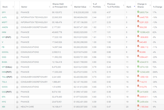Open the grid icon in the TSLA row (rank 15)
The height and width of the screenshot is (110, 164).
(17, 82)
